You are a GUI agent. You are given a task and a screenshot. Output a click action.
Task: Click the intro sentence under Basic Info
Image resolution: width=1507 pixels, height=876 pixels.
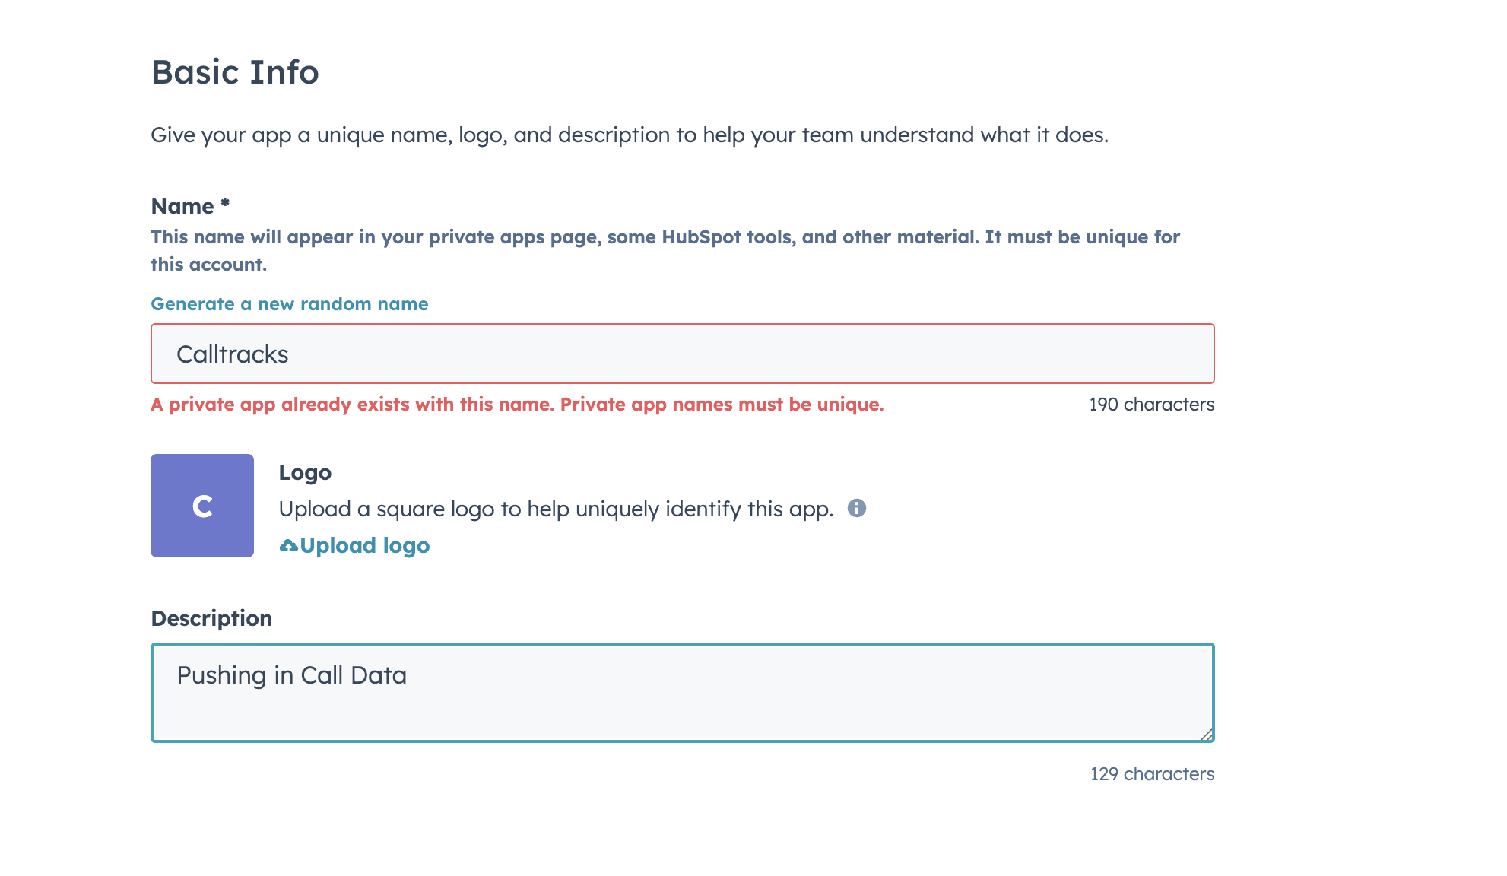click(630, 135)
